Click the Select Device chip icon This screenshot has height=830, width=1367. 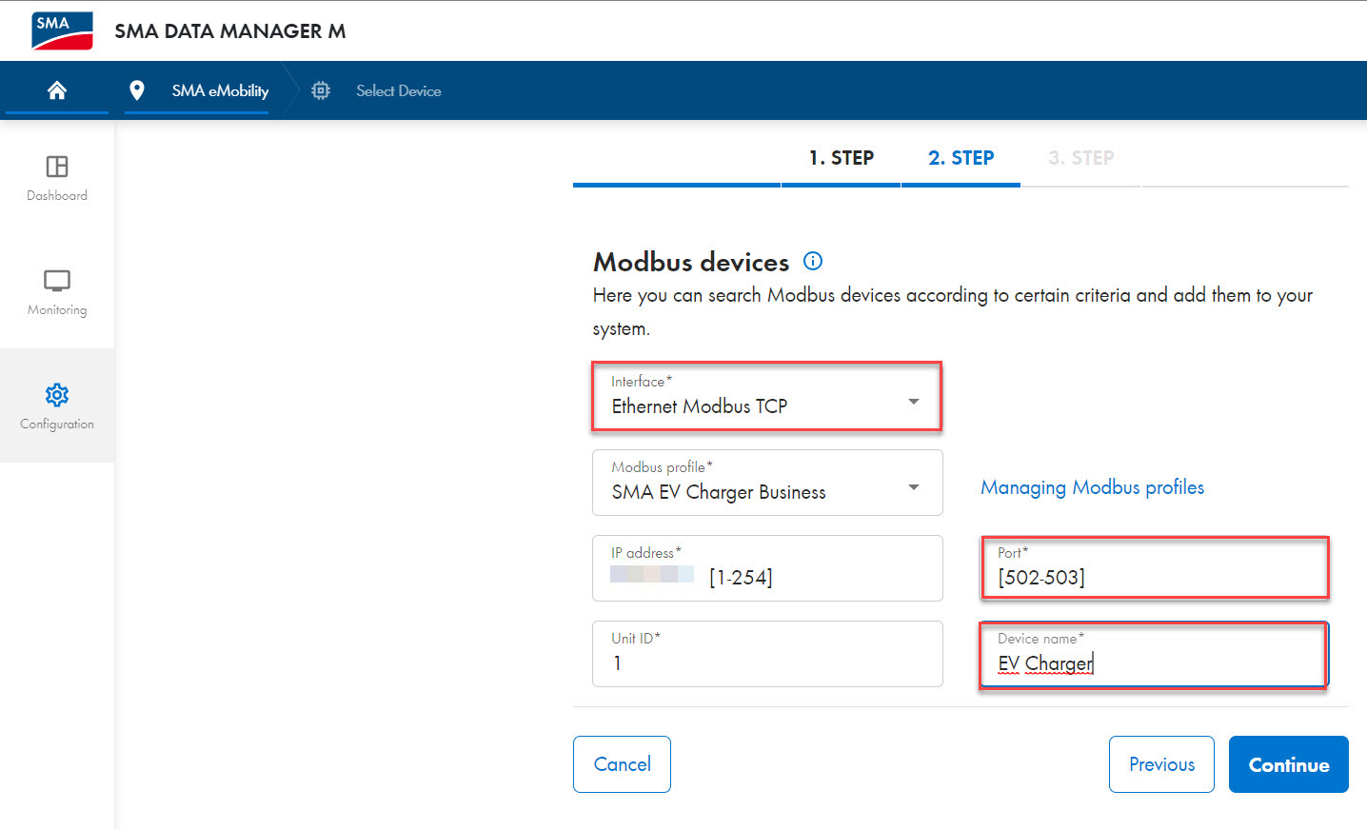tap(321, 90)
